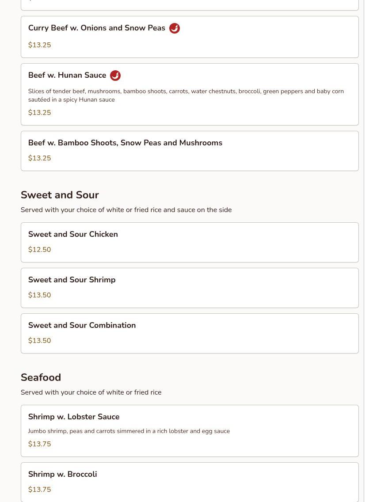The height and width of the screenshot is (502, 373).
Task: Pick the Sweet and Sour Combination dish
Action: 82,326
